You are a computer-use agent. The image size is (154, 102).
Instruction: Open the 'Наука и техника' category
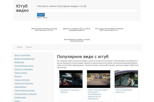click(x=22, y=80)
